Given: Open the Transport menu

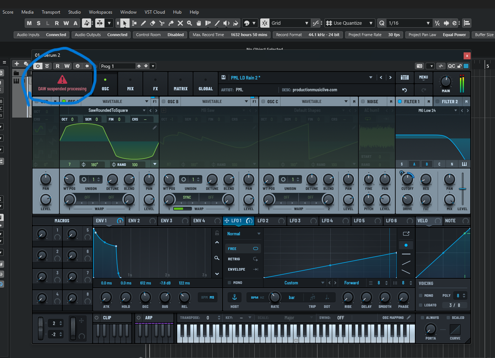Looking at the screenshot, I should [51, 12].
